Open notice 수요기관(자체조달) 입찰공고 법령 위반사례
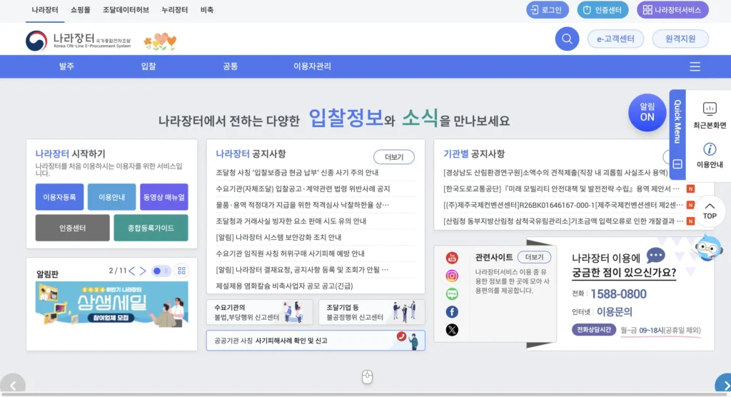 coord(303,189)
